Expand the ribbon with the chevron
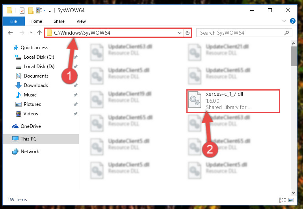The height and width of the screenshot is (209, 303). [x=284, y=21]
